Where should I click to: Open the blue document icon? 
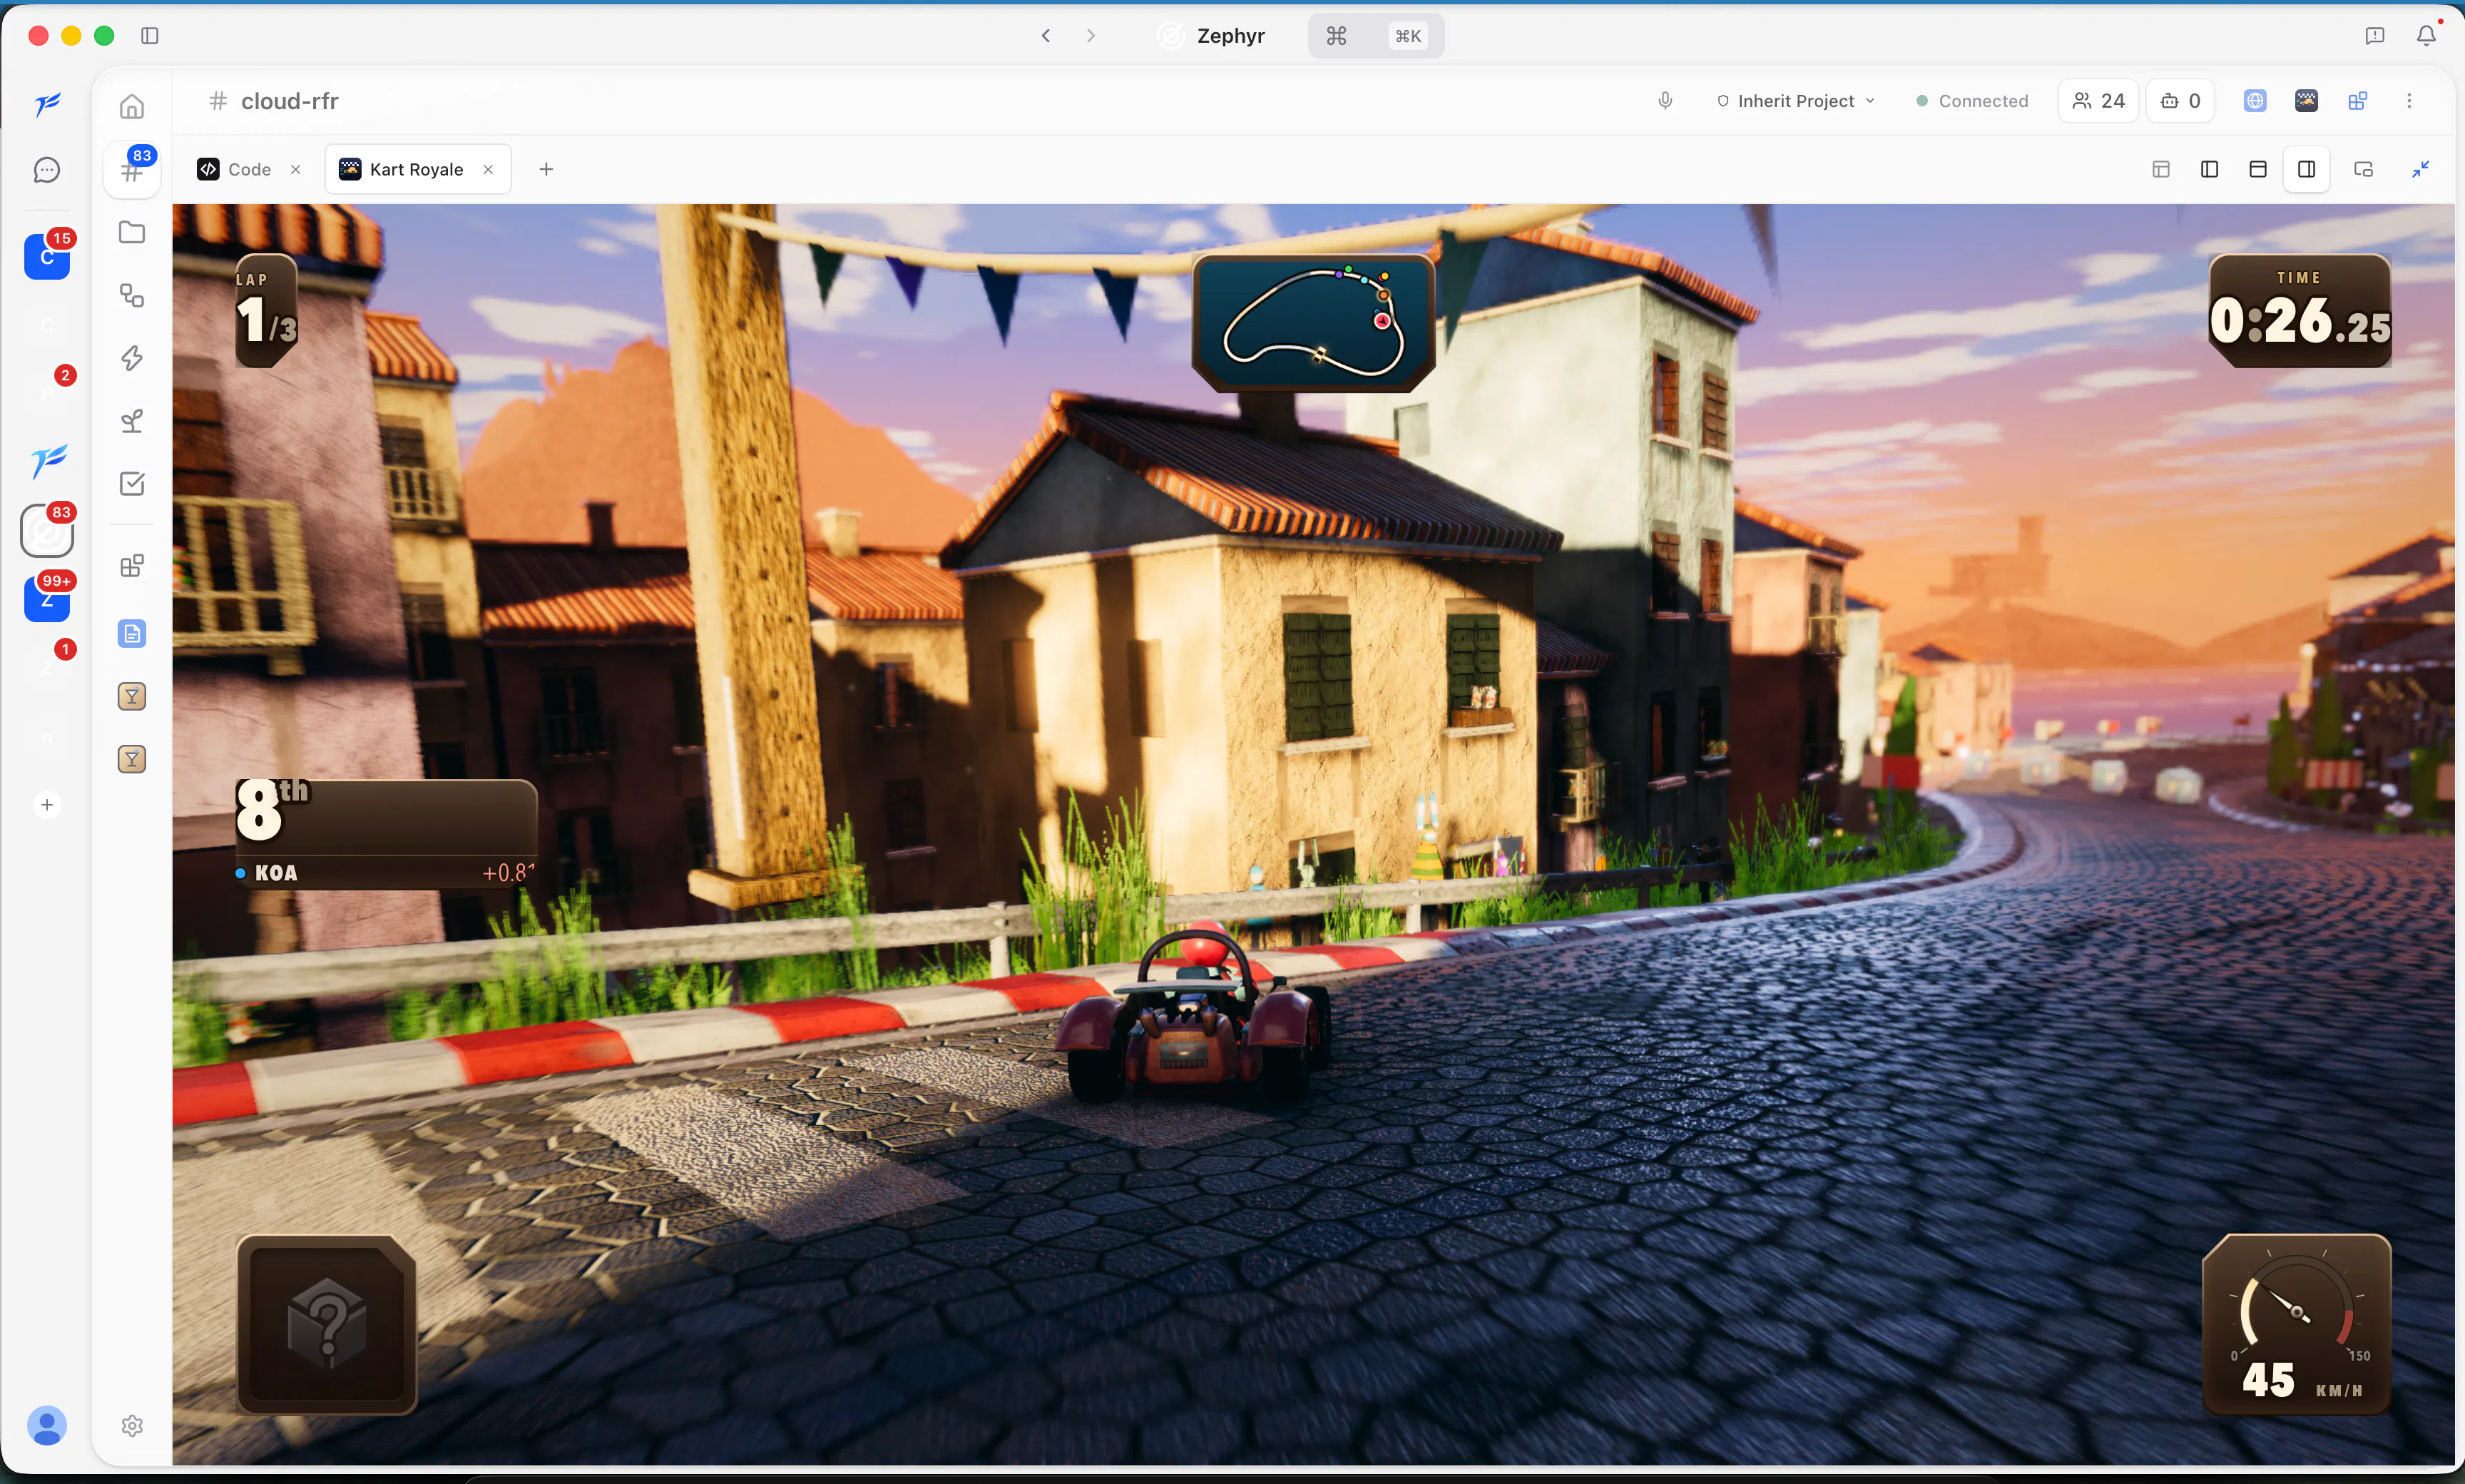click(132, 633)
